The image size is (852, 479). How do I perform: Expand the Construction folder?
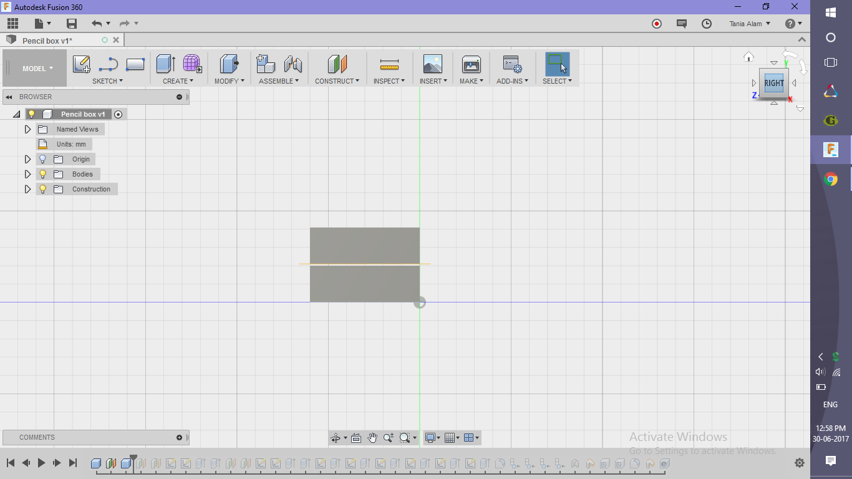[27, 189]
